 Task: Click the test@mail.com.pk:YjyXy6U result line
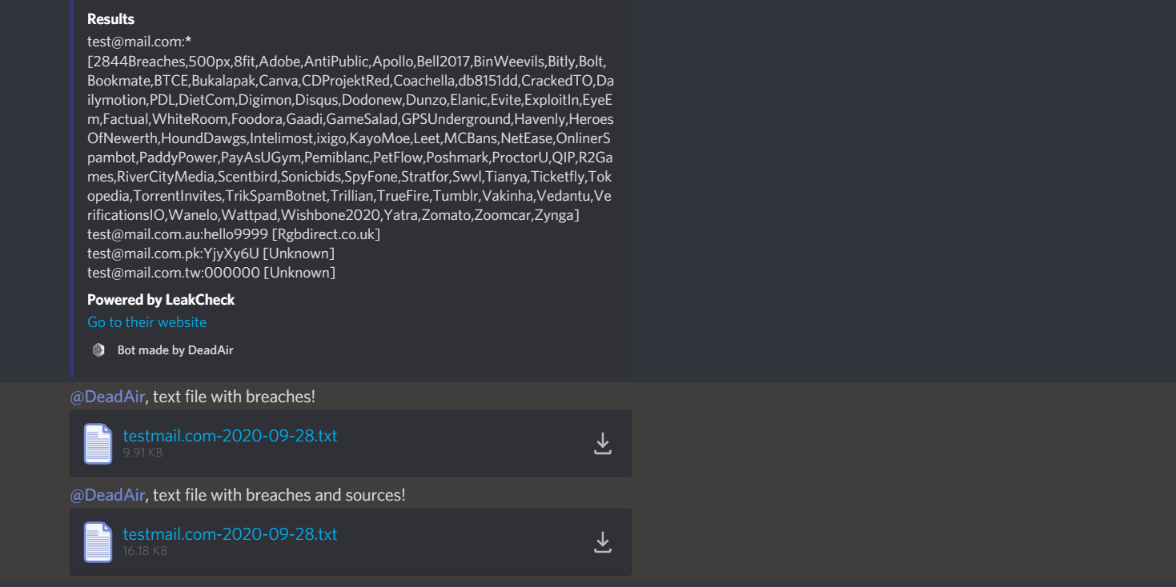(211, 254)
